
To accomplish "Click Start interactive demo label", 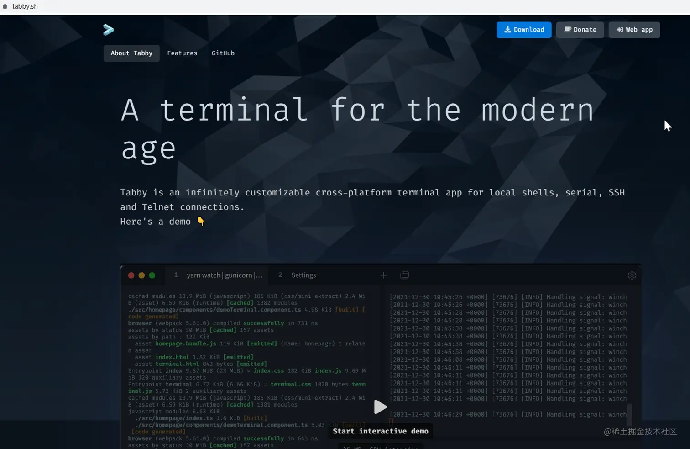I will tap(381, 431).
